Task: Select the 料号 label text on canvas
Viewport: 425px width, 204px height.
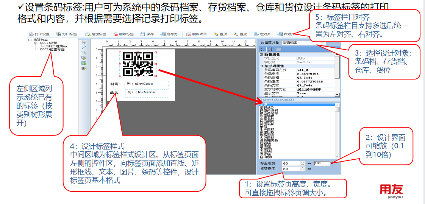Action: point(115,84)
